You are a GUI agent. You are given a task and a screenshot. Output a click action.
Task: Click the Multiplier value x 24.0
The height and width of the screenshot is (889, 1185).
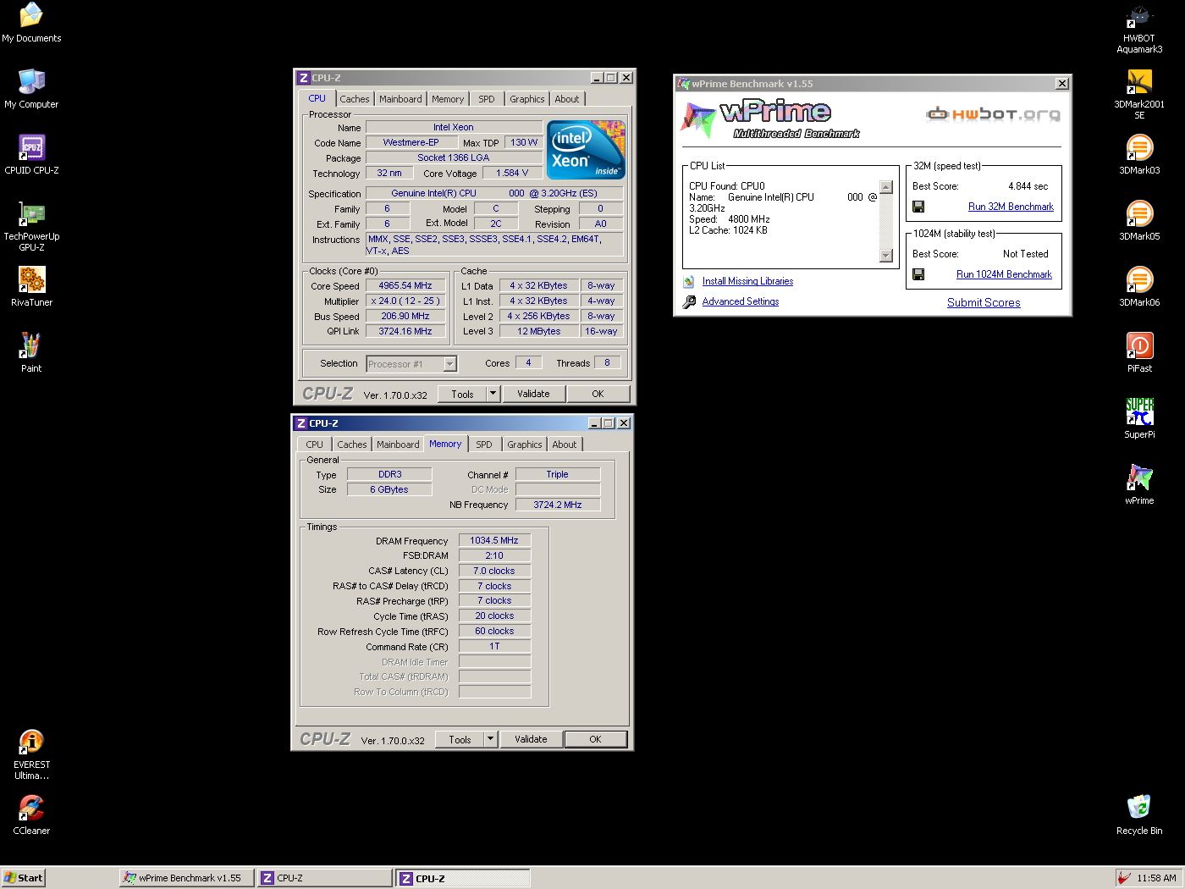pos(405,301)
